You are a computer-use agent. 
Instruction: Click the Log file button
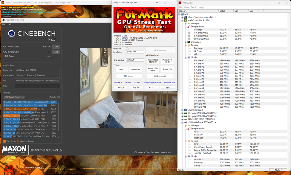[x=136, y=87]
